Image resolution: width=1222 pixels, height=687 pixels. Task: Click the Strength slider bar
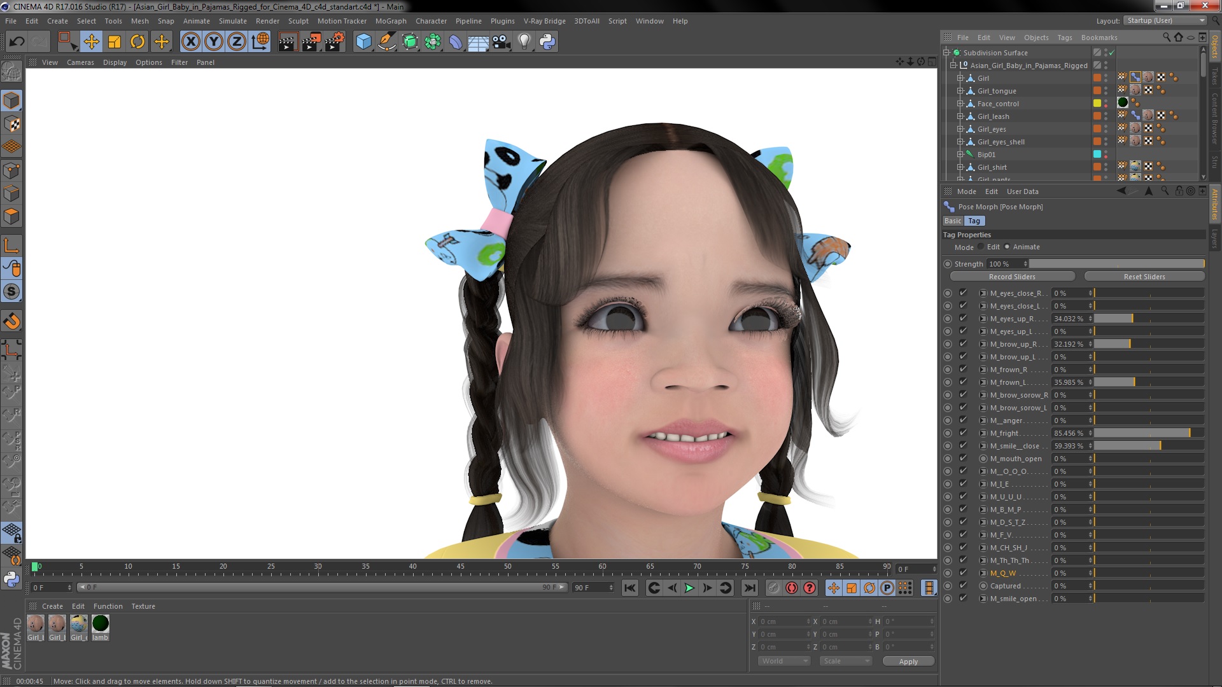tap(1117, 264)
